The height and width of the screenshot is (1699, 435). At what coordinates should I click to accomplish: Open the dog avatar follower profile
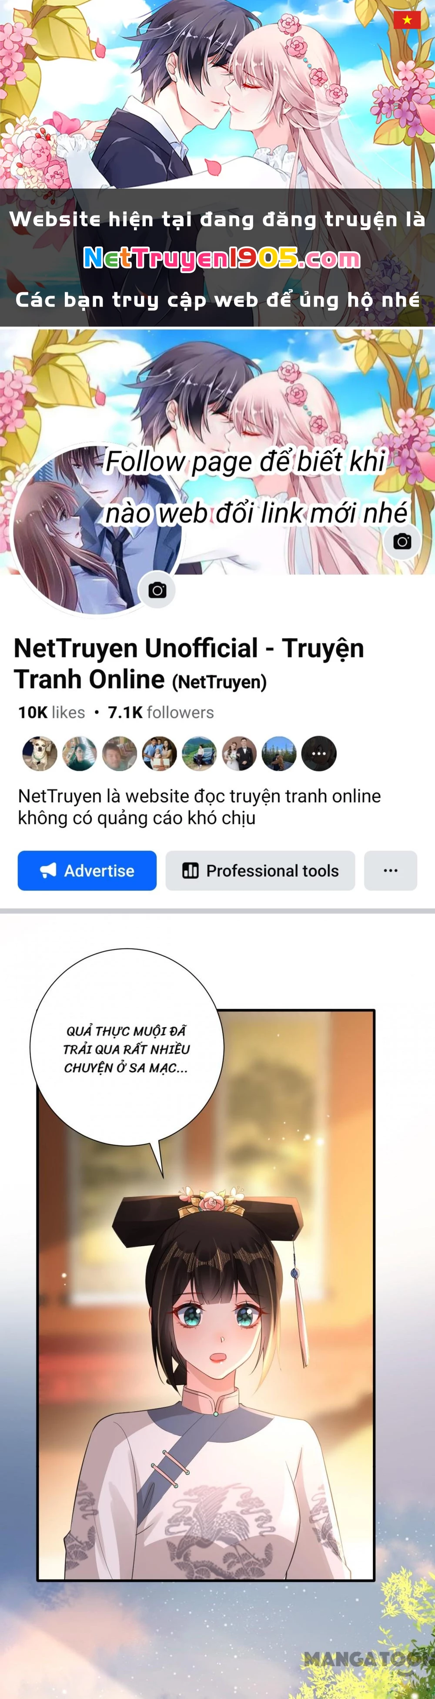(x=40, y=753)
